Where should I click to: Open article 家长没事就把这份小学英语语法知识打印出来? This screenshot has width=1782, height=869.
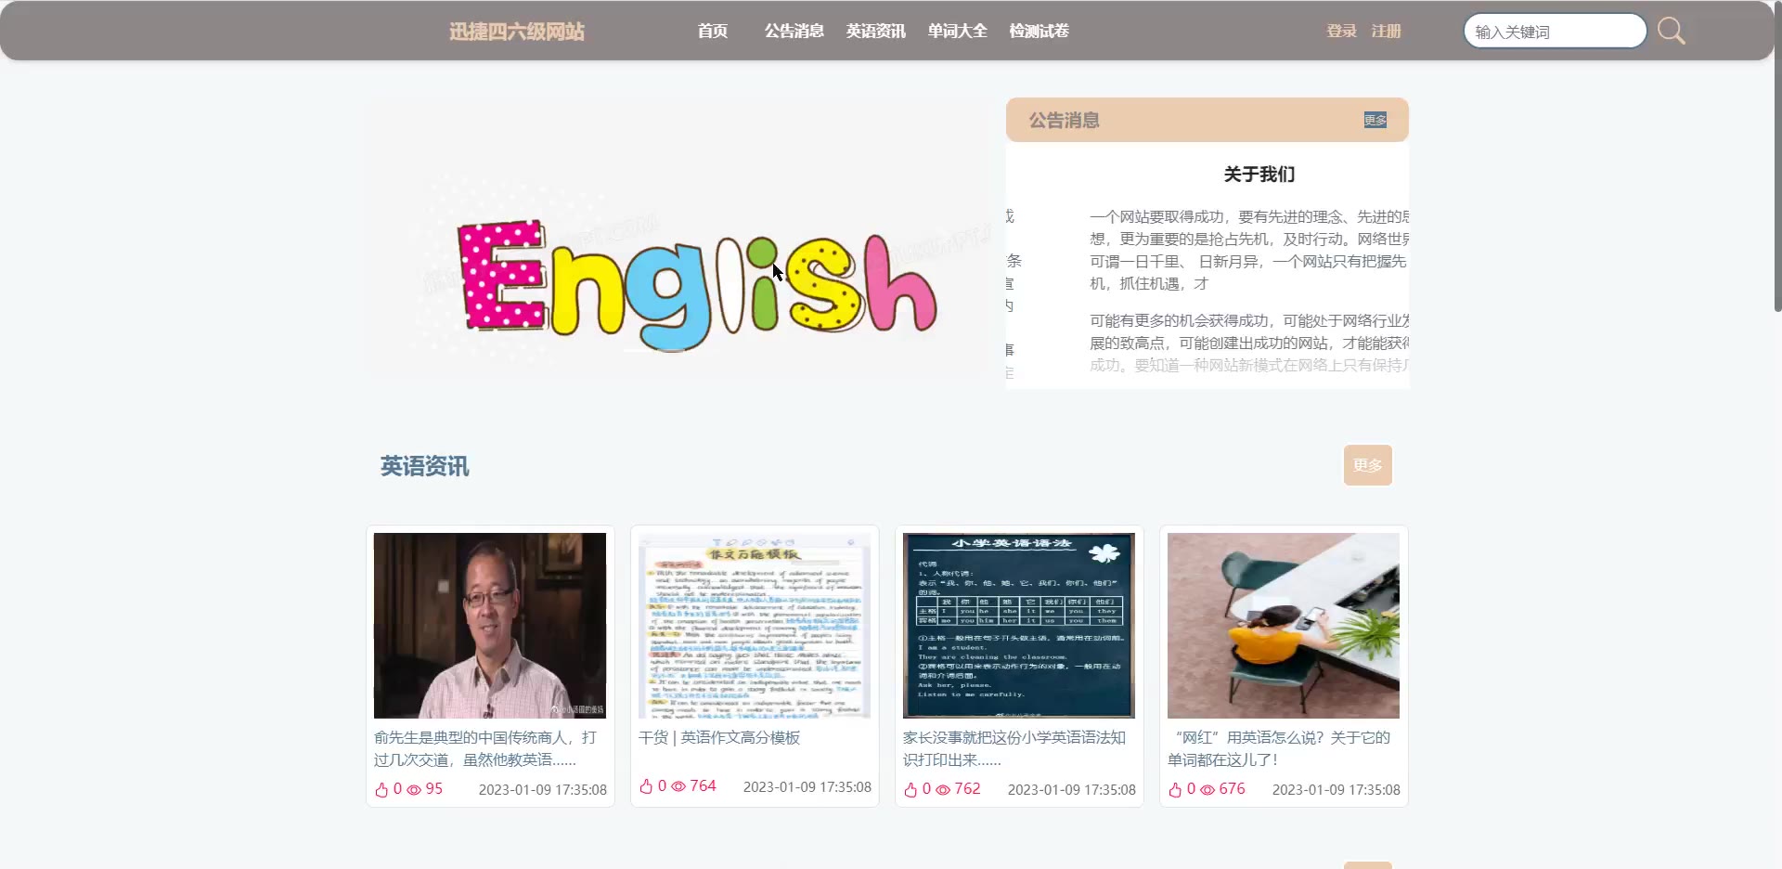pyautogui.click(x=1014, y=748)
